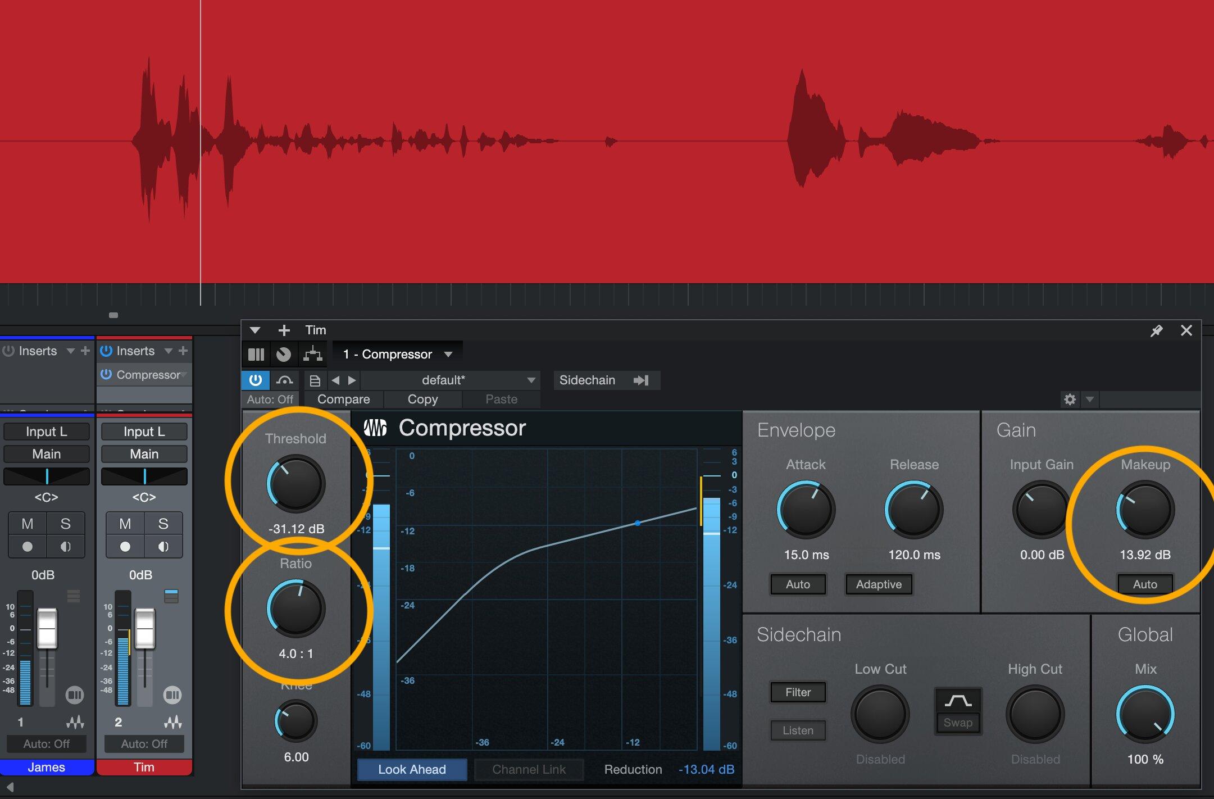Image resolution: width=1214 pixels, height=799 pixels.
Task: Click the Compare button
Action: 344,399
